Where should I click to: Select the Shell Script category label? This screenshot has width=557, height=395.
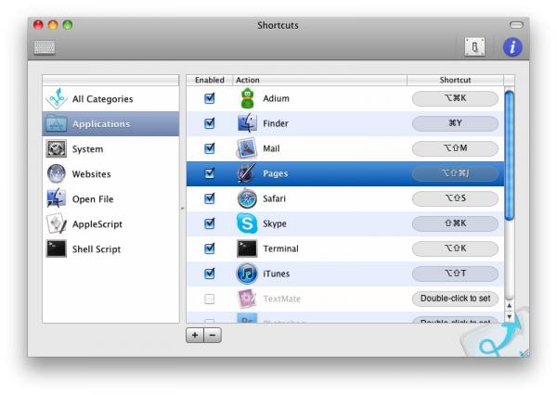97,249
